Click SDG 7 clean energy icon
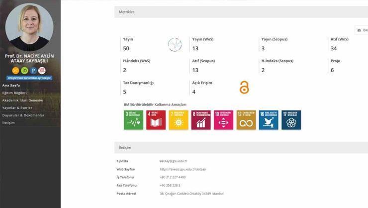Screen dimensions: 368x208 tap(179, 120)
